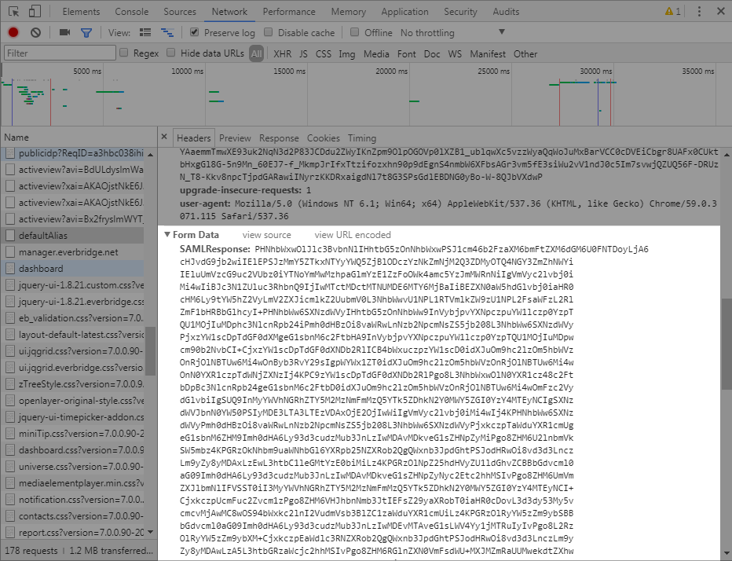Click file icon next to miniTip.css
Screen dimensions: 732x561
[x=10, y=434]
